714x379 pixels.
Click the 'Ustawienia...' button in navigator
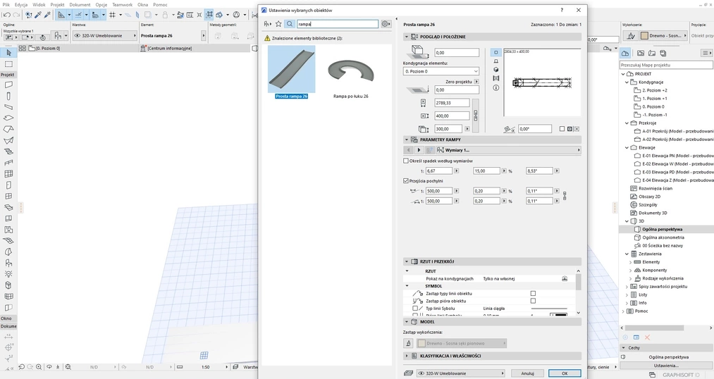click(666, 366)
